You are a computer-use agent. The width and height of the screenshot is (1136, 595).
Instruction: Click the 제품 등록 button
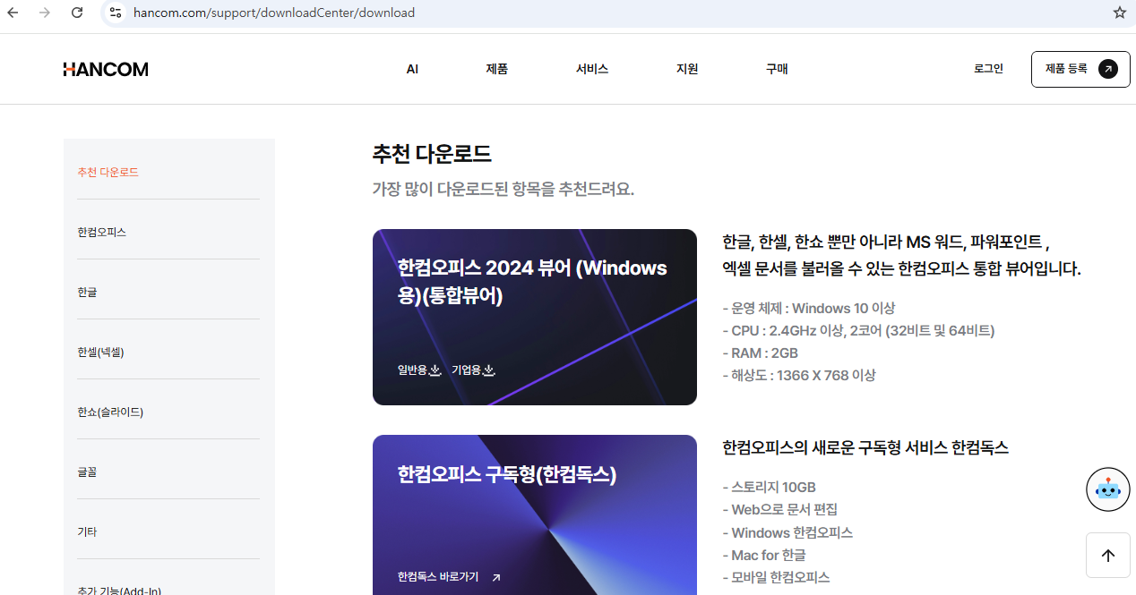1080,69
